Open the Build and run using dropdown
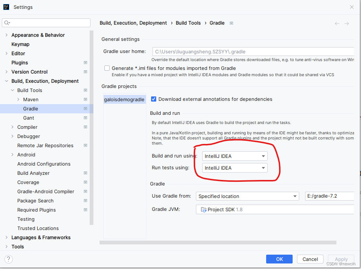 click(x=235, y=156)
